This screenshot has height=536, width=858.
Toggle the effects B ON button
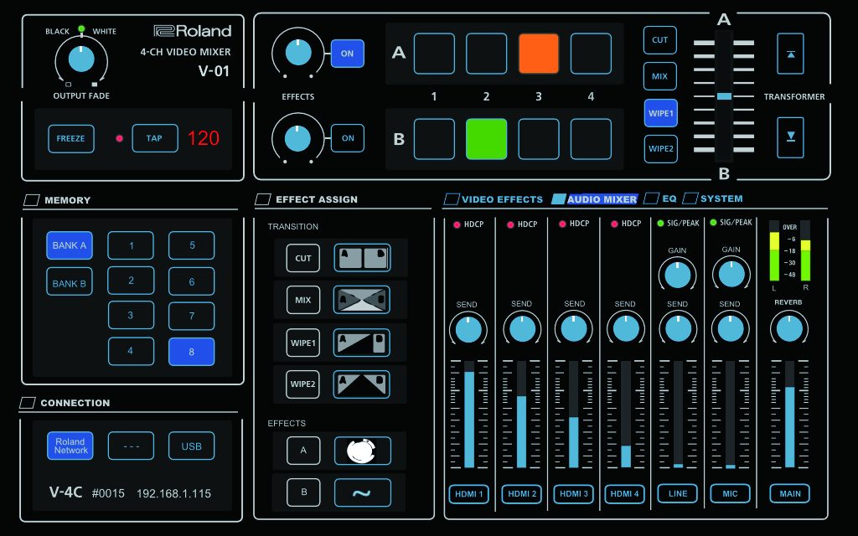348,138
